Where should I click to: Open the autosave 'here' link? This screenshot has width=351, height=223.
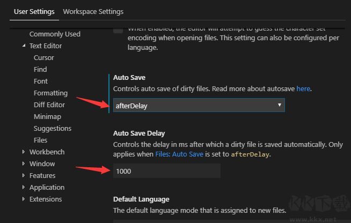303,88
